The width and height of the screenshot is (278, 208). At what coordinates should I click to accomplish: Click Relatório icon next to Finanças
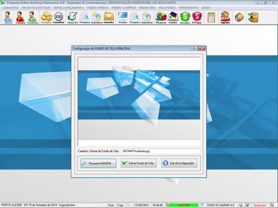click(x=147, y=18)
